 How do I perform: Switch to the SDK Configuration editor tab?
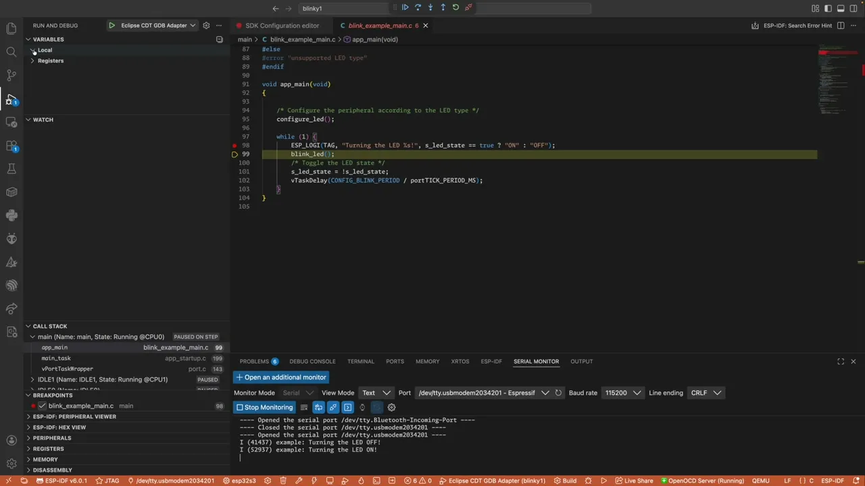[x=282, y=26]
